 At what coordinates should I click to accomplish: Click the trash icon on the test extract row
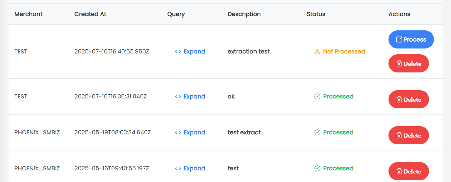tap(399, 135)
